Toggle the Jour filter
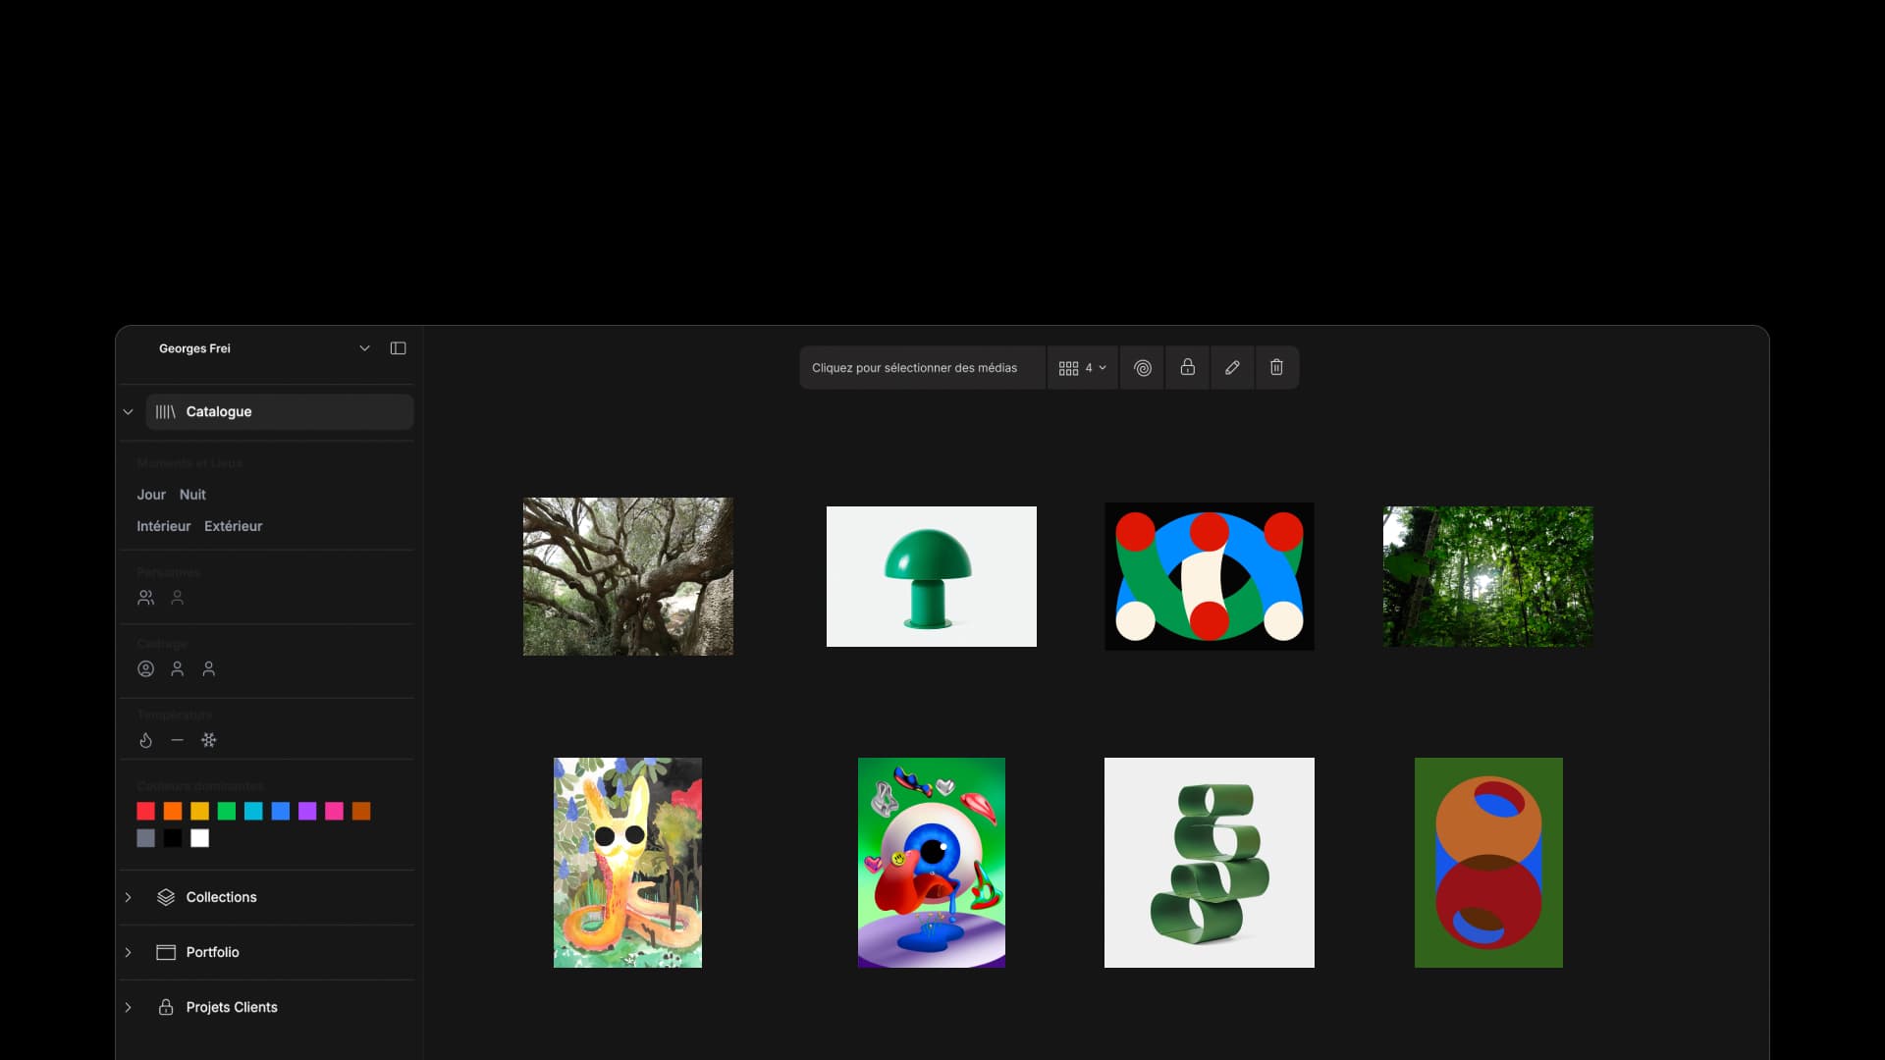This screenshot has width=1885, height=1060. point(151,495)
